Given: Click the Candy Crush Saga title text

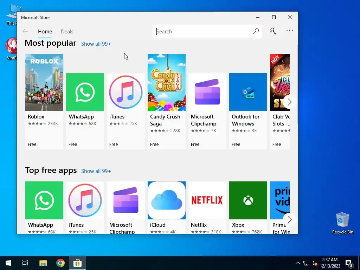Looking at the screenshot, I should (x=165, y=120).
